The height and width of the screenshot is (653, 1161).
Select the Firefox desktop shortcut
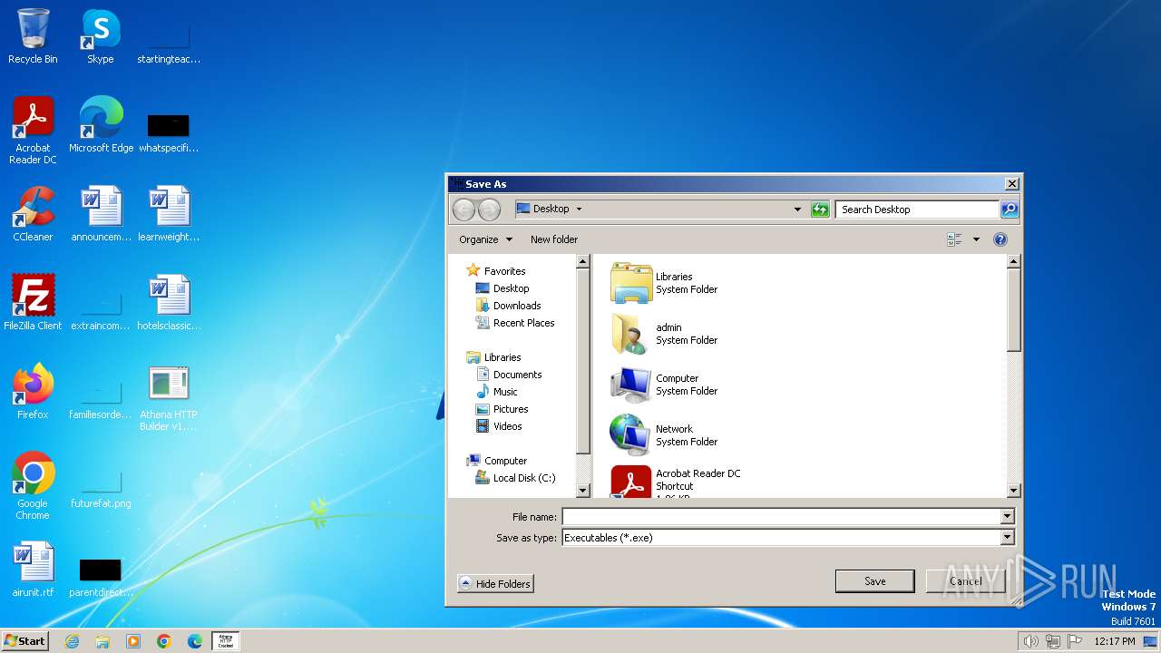pyautogui.click(x=33, y=392)
